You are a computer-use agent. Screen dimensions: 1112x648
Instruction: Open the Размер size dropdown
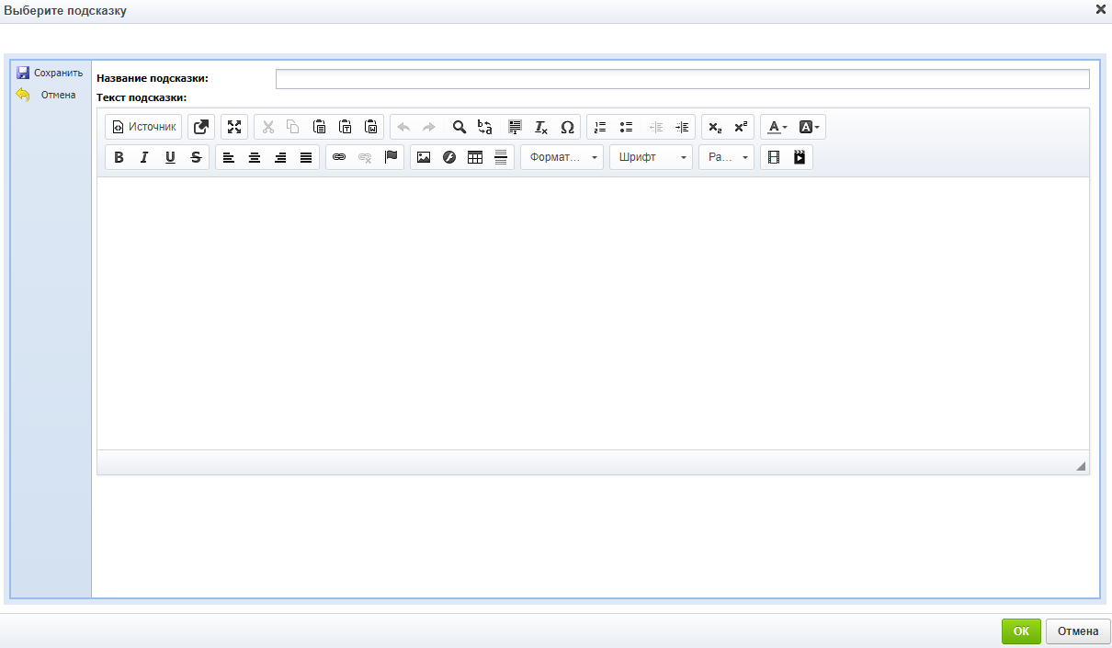pos(726,157)
